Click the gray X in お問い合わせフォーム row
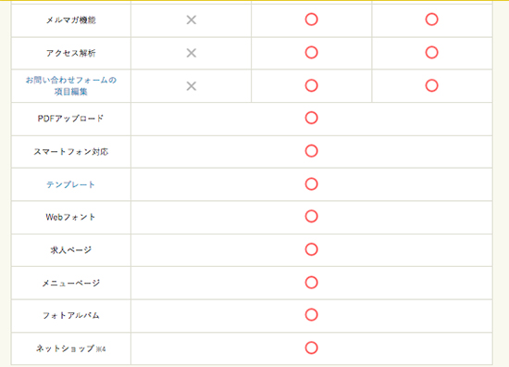This screenshot has width=509, height=367. click(x=192, y=86)
